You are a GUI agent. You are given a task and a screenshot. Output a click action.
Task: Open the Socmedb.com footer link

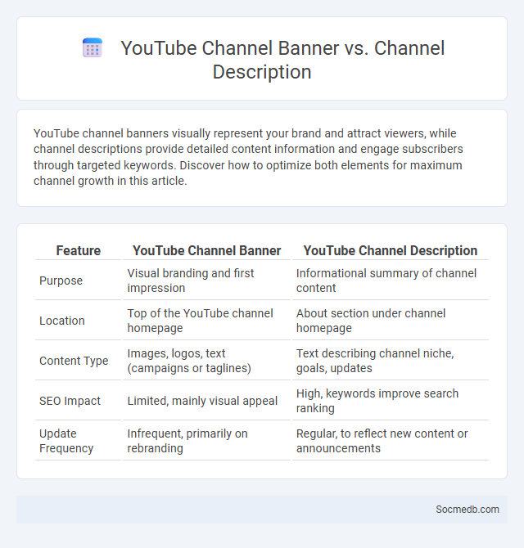pos(468,510)
